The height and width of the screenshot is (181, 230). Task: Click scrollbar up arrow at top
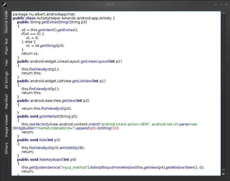(x=224, y=13)
